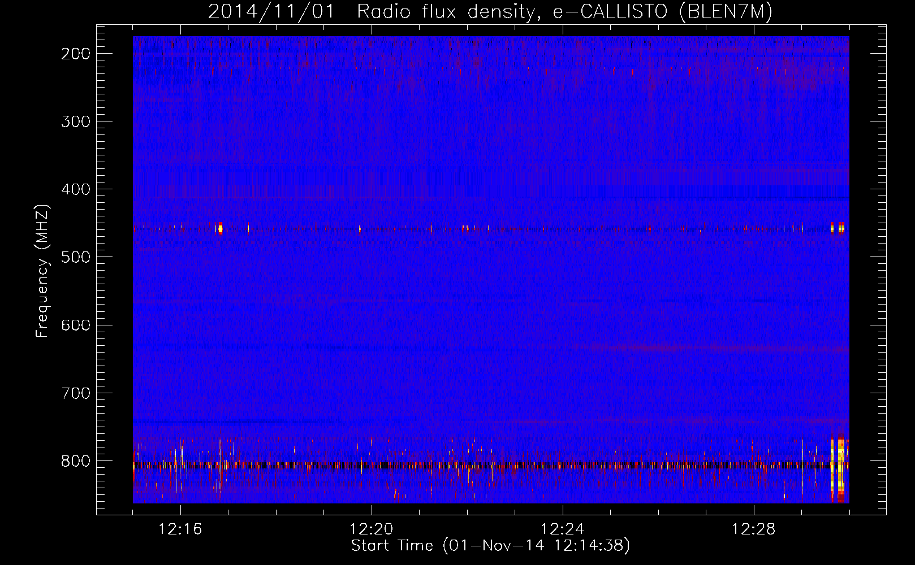The image size is (915, 565).
Task: Click the 400 frequency tick label
Action: pos(76,189)
